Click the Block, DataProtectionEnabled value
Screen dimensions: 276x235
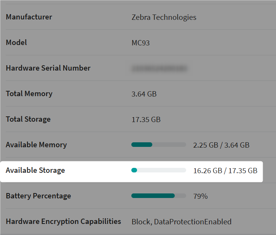point(181,222)
